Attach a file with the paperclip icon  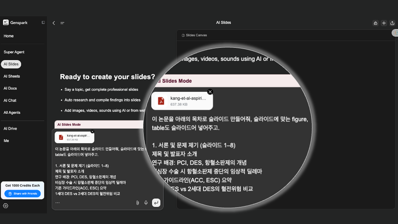click(137, 202)
